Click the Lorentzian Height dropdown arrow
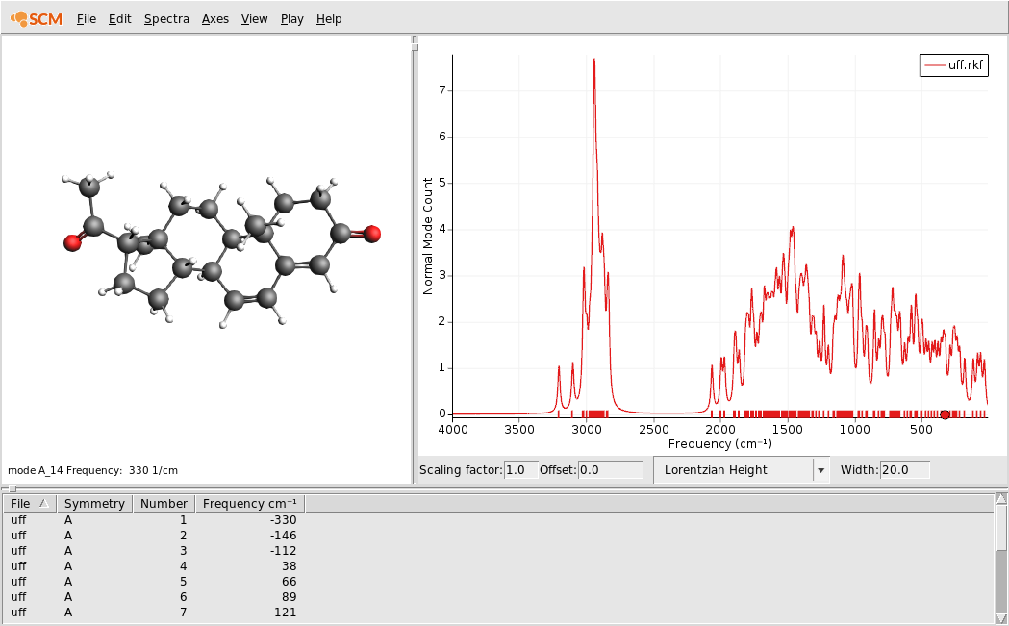Screen dimensions: 1009x626 (x=821, y=471)
